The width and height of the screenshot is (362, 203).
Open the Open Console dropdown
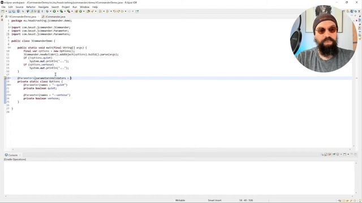(x=348, y=155)
